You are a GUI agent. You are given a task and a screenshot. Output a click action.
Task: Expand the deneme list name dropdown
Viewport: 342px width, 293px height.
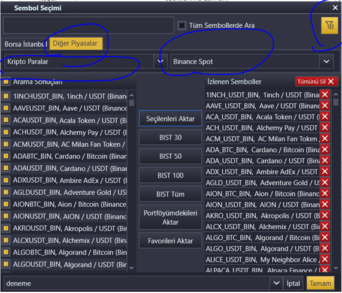click(x=276, y=283)
